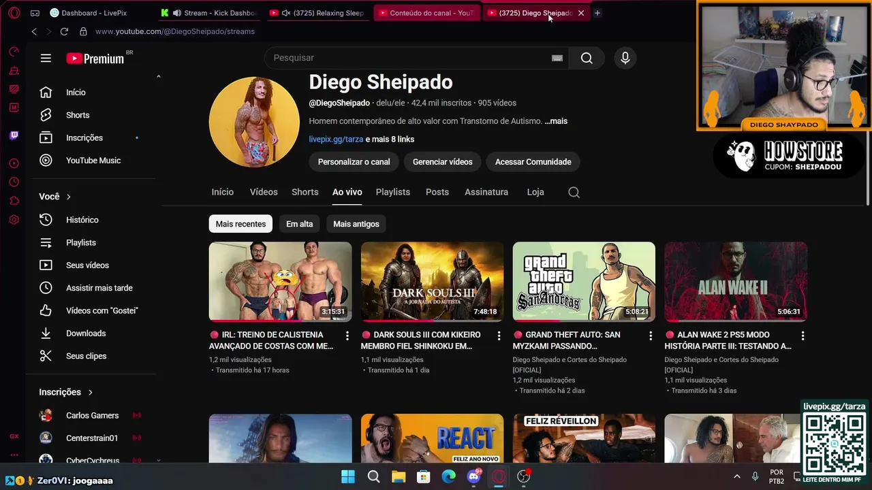Switch to channel Assinatura tab
872x490 pixels.
486,192
